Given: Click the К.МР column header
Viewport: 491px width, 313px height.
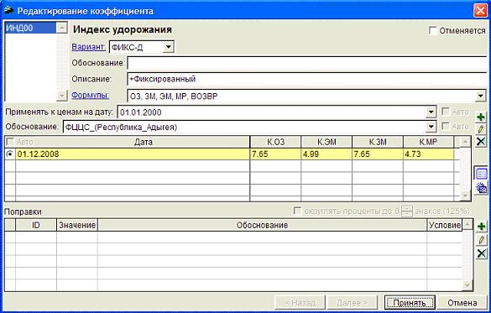Looking at the screenshot, I should (x=428, y=142).
